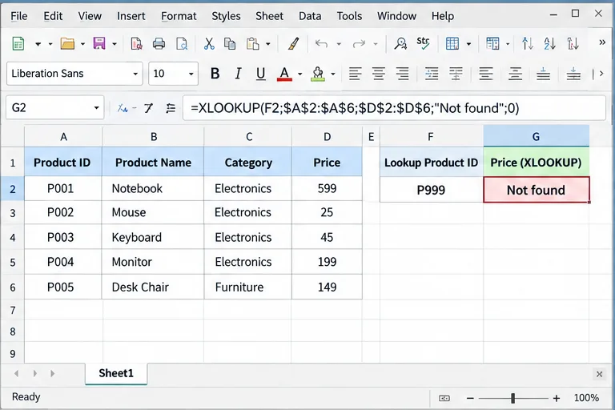Click the Print icon
Image resolution: width=615 pixels, height=410 pixels.
click(x=159, y=43)
